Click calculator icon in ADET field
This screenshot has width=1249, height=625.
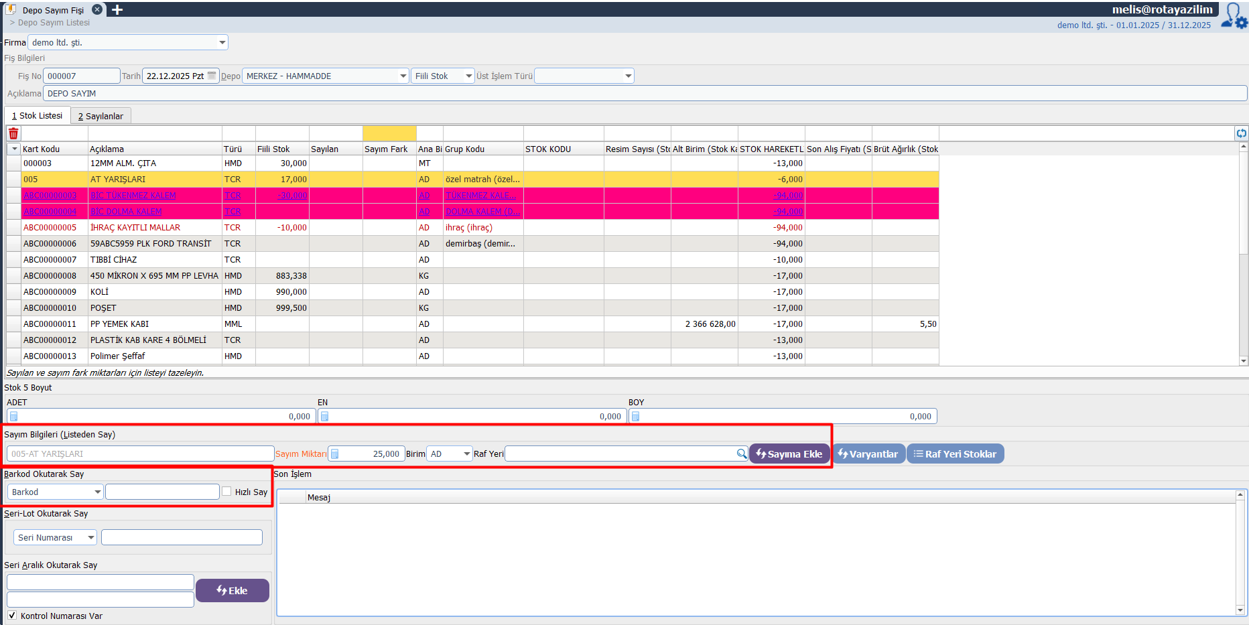(13, 416)
